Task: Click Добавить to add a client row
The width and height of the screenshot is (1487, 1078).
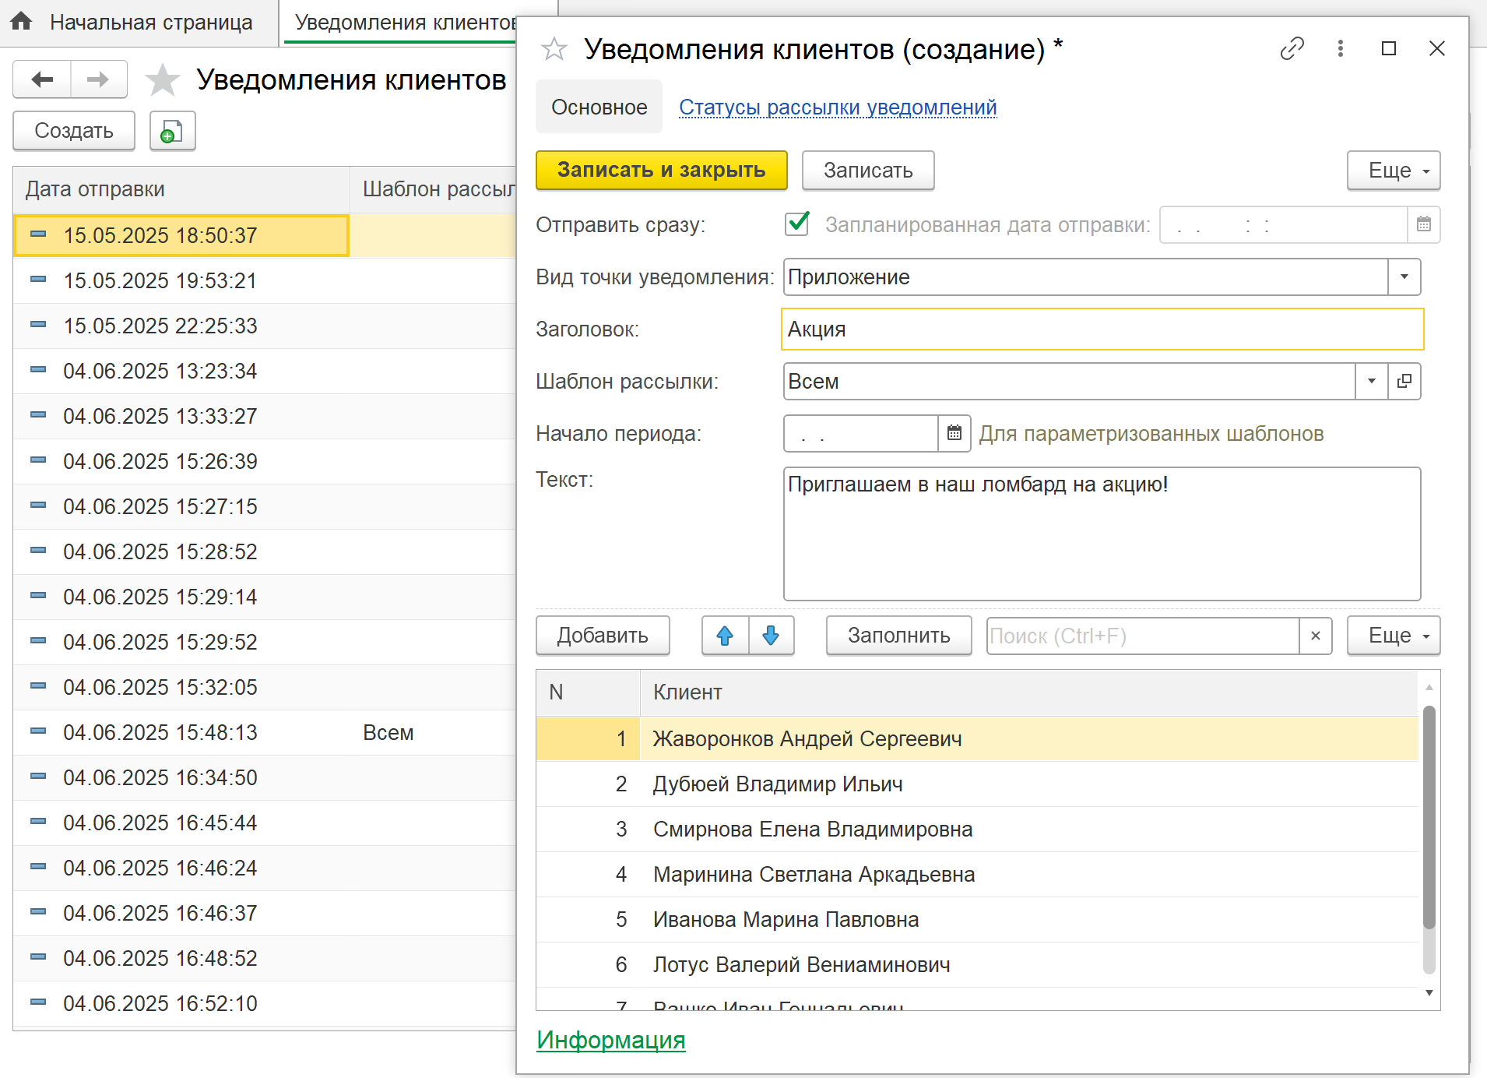Action: [603, 636]
